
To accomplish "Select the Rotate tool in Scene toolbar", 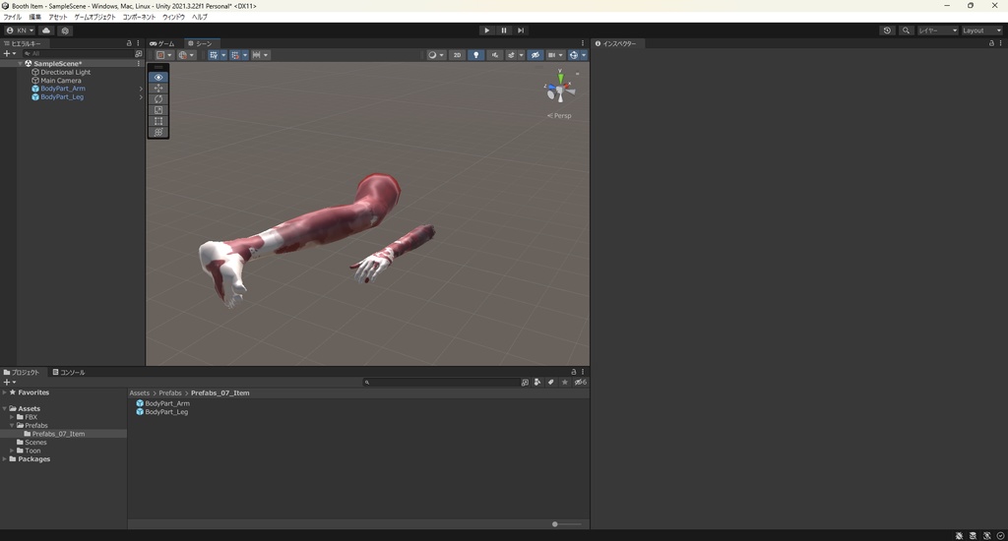I will (158, 99).
